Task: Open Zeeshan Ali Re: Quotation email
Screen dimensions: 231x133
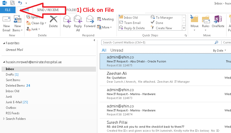Action: tap(165, 77)
